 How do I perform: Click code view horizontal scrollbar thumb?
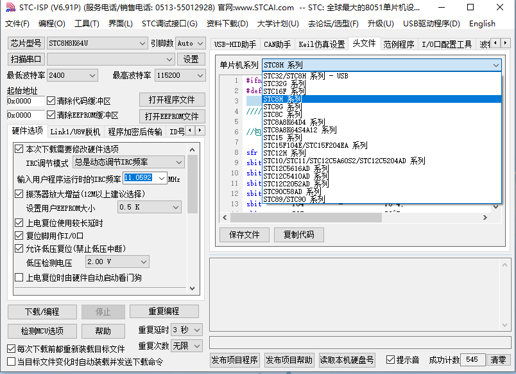(x=306, y=217)
